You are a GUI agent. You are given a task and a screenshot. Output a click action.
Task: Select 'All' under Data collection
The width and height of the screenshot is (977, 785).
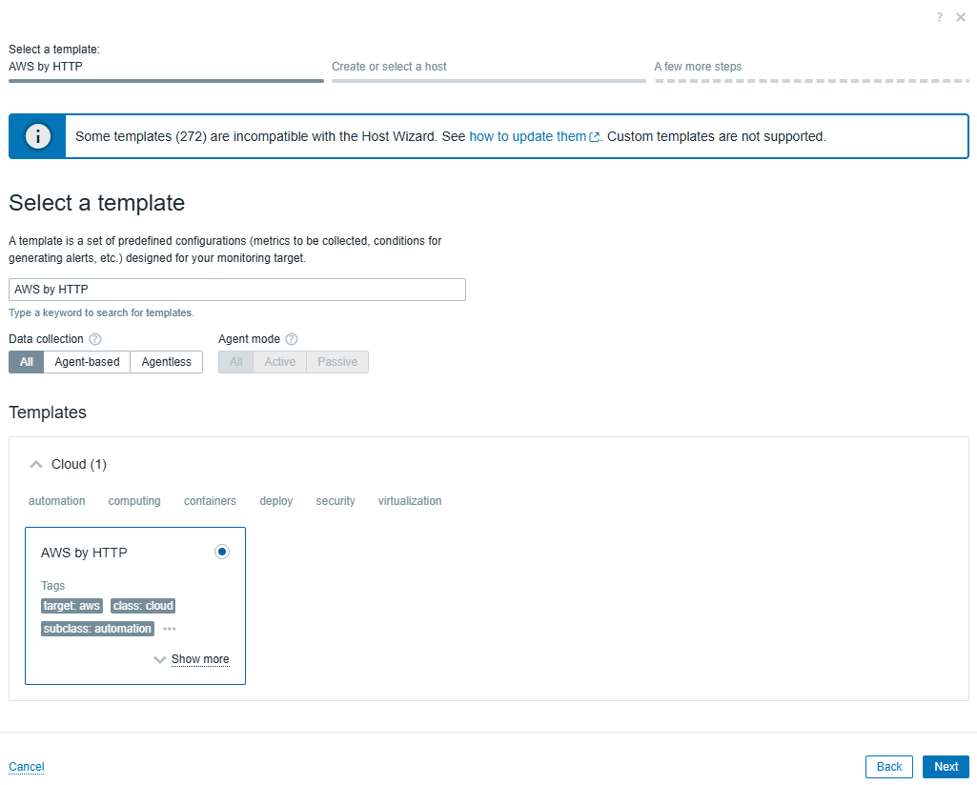pyautogui.click(x=26, y=362)
